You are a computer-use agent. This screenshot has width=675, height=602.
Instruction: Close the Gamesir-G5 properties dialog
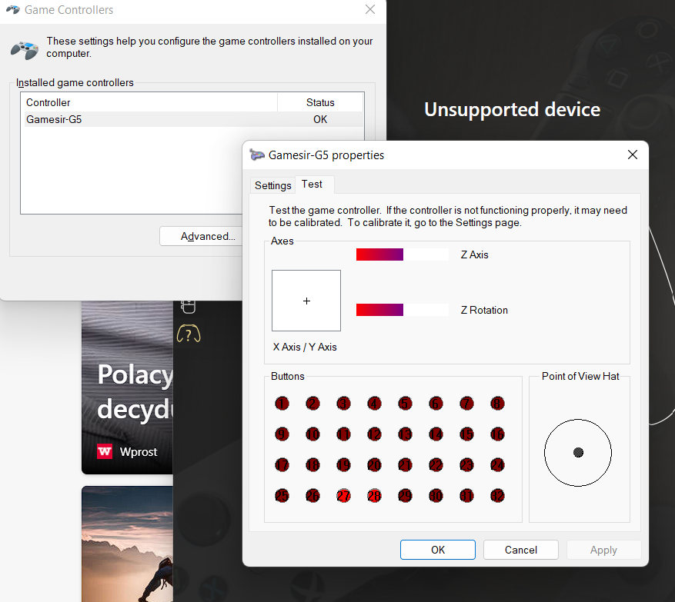633,155
